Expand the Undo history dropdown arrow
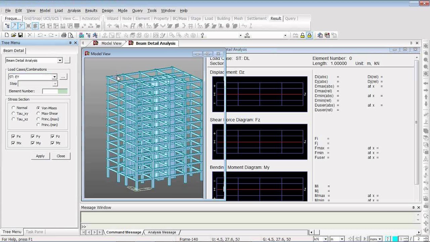Image resolution: width=430 pixels, height=242 pixels. click(x=45, y=35)
